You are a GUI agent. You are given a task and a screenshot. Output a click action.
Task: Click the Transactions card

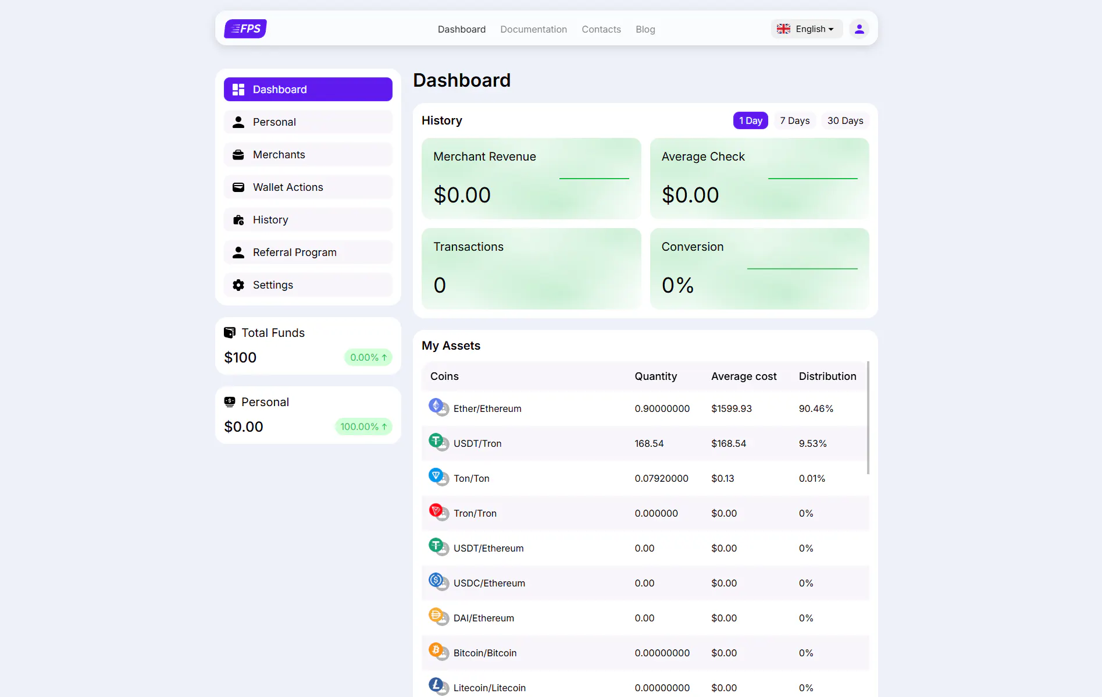coord(532,269)
